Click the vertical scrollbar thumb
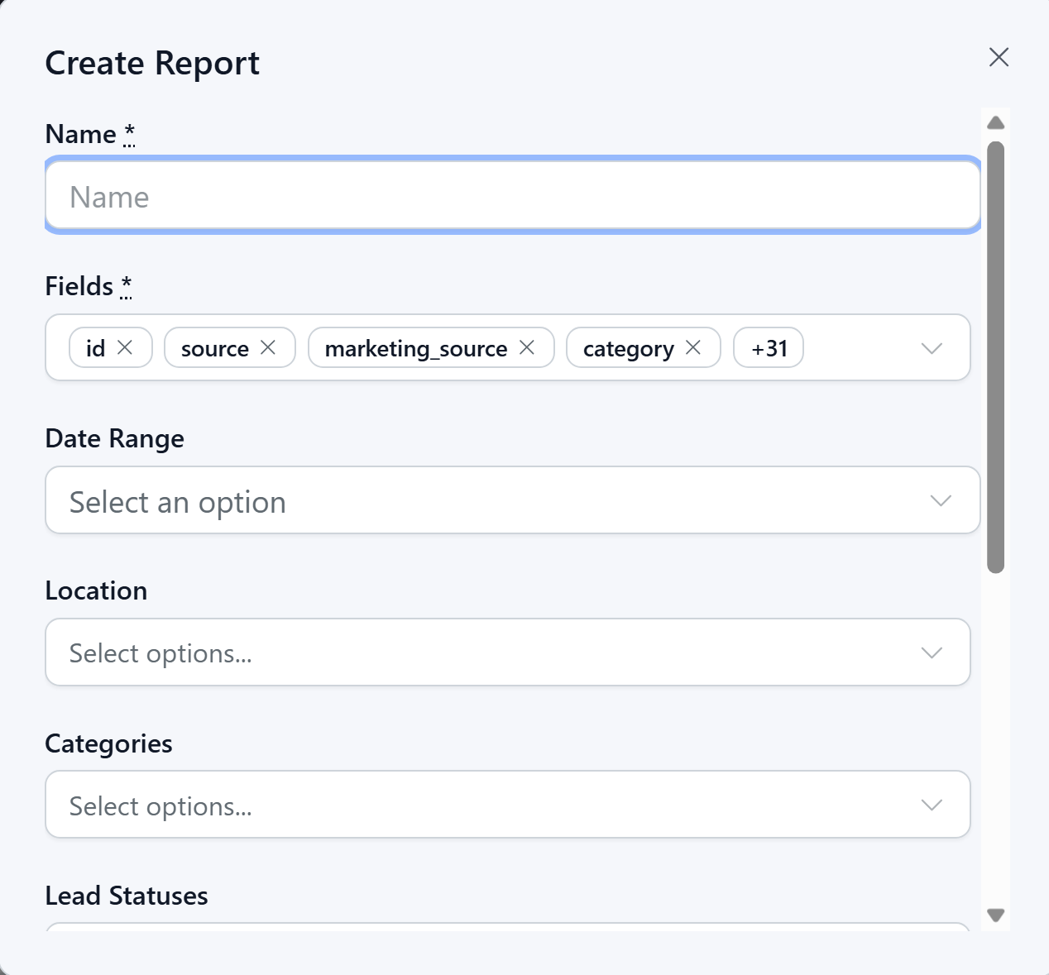 click(x=996, y=357)
